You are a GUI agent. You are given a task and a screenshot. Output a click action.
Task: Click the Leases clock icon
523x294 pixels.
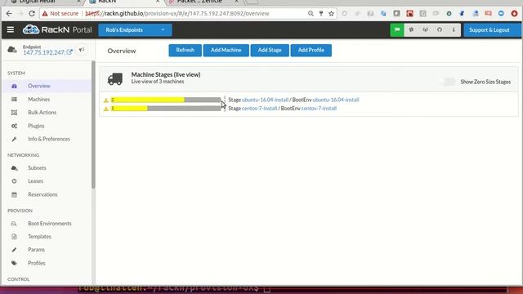(x=14, y=181)
